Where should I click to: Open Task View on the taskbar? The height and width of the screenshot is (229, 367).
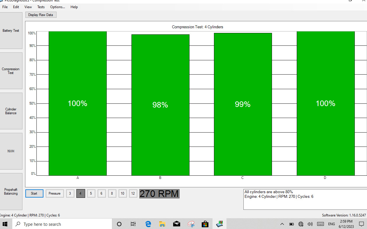coord(133,224)
